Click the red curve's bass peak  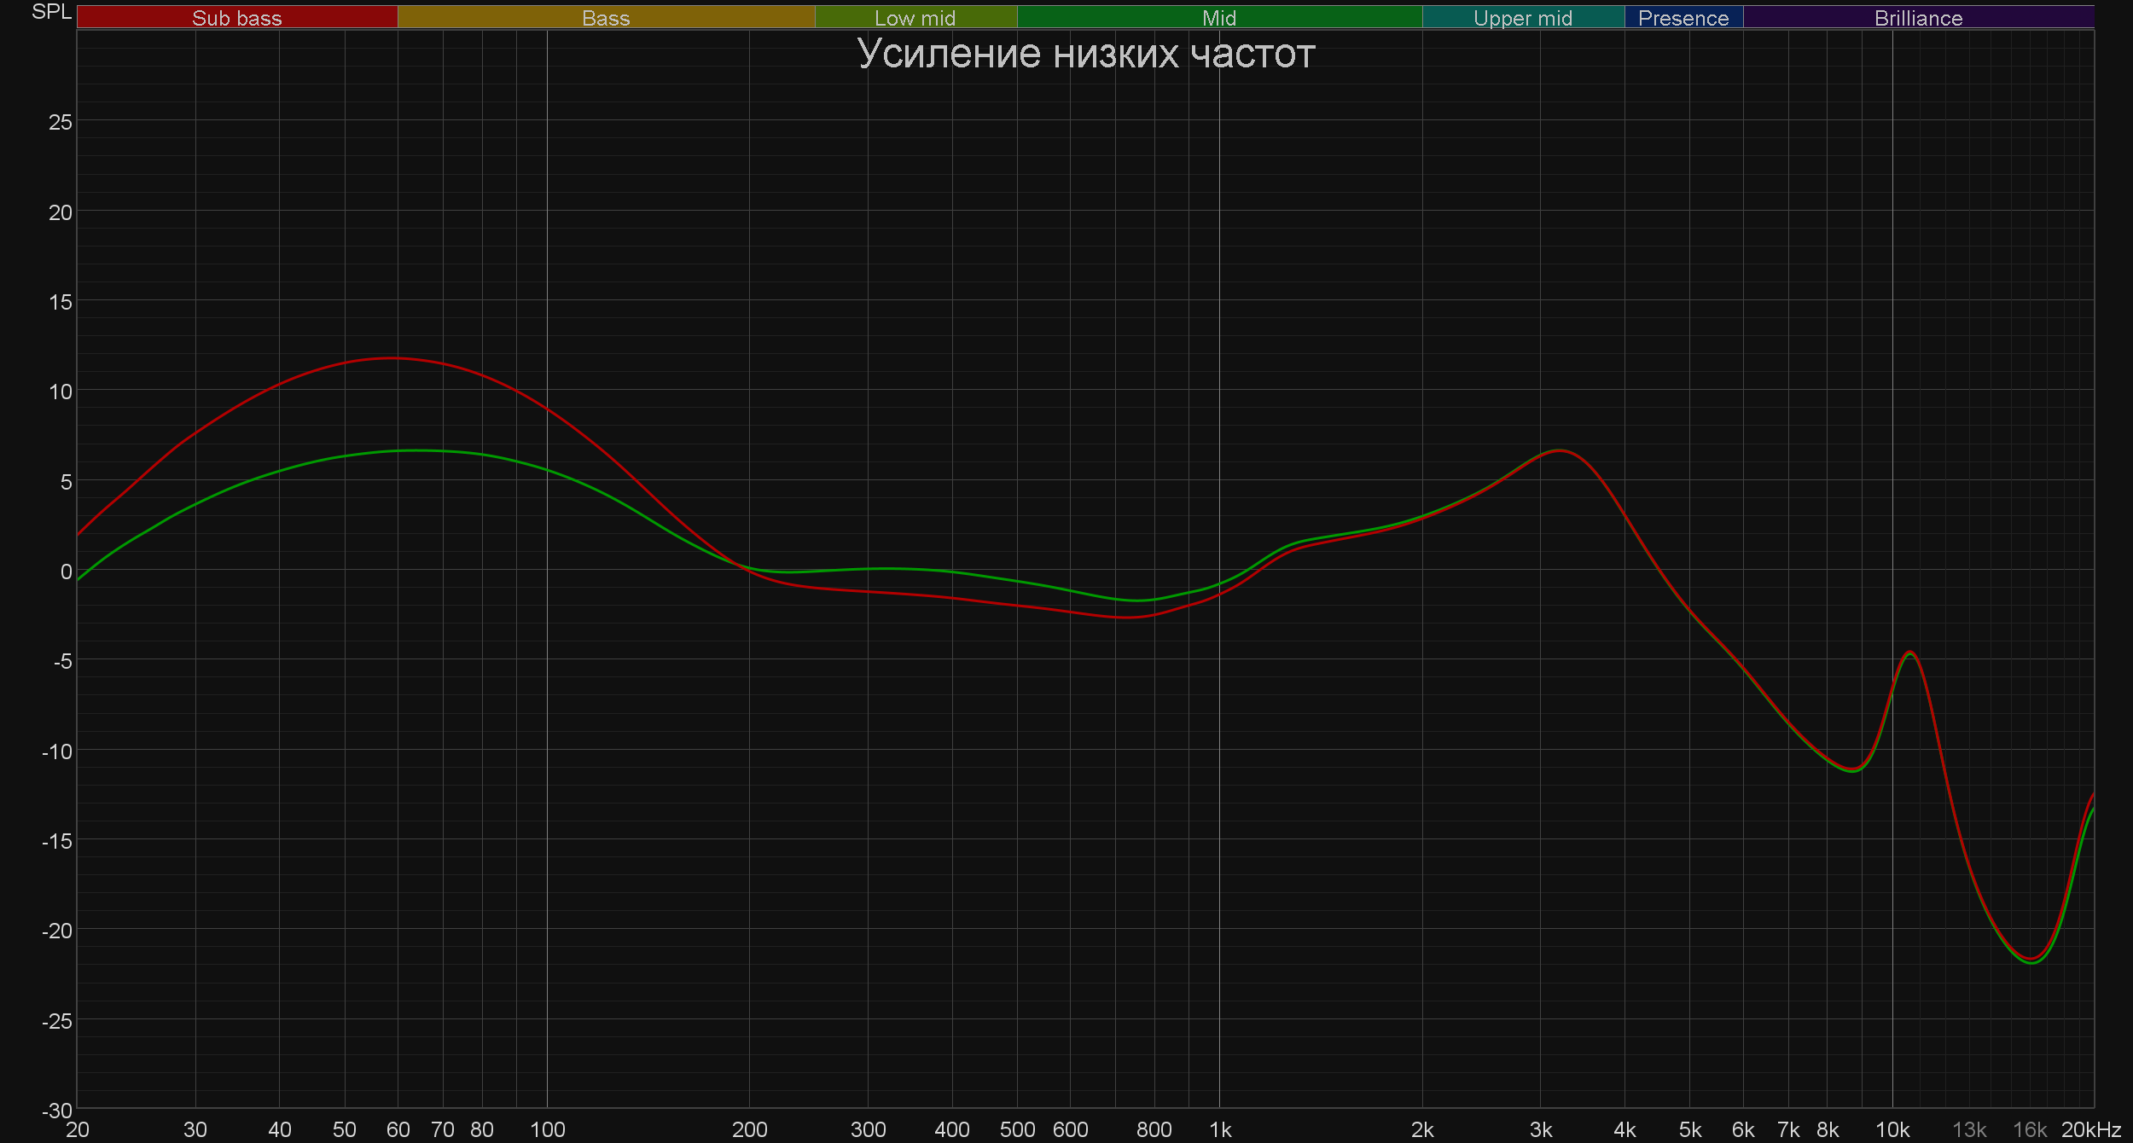[x=392, y=358]
